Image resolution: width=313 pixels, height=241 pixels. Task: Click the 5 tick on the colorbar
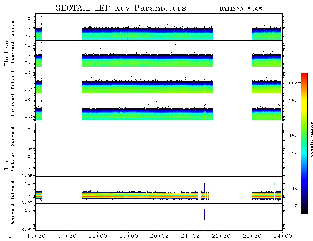[x=296, y=206]
